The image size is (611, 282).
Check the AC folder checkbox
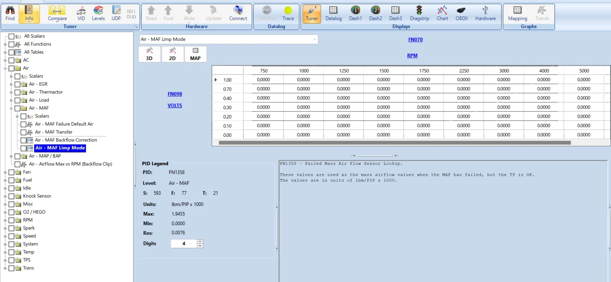pos(12,60)
